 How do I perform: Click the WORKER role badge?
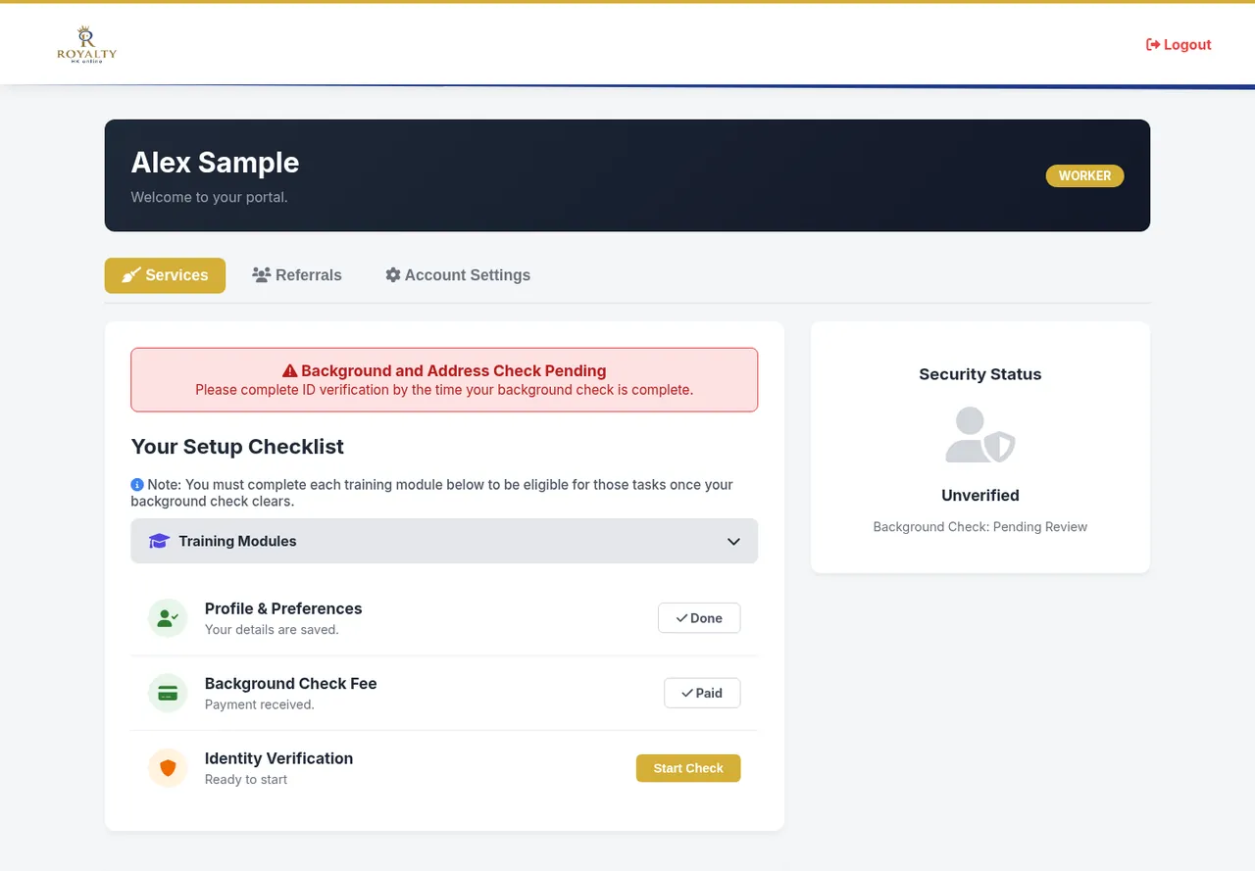tap(1084, 175)
